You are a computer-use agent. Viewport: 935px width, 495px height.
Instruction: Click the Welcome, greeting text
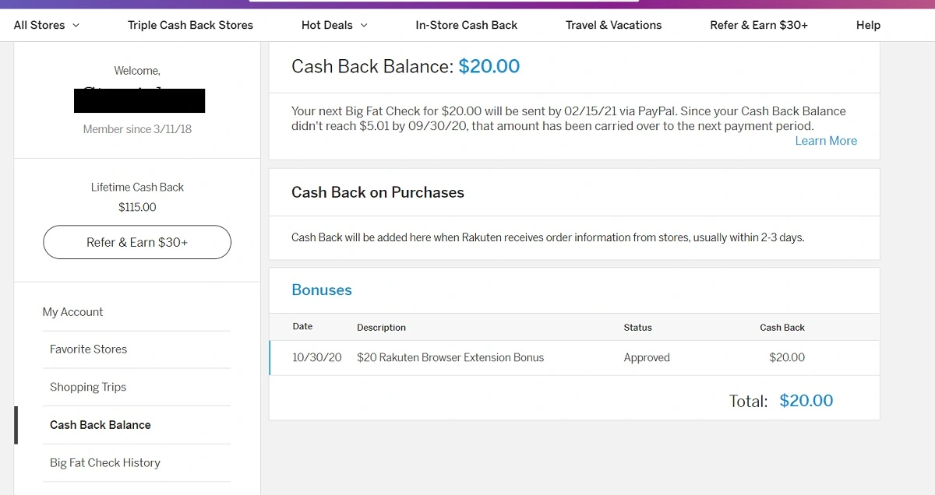coord(137,71)
